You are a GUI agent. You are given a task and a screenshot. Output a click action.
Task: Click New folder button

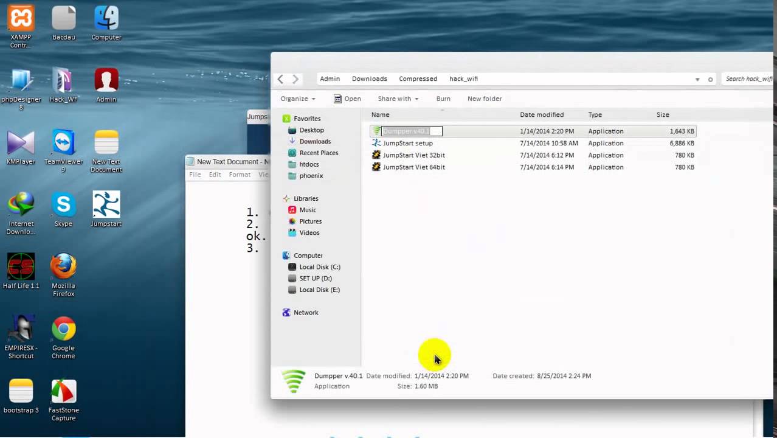click(485, 99)
